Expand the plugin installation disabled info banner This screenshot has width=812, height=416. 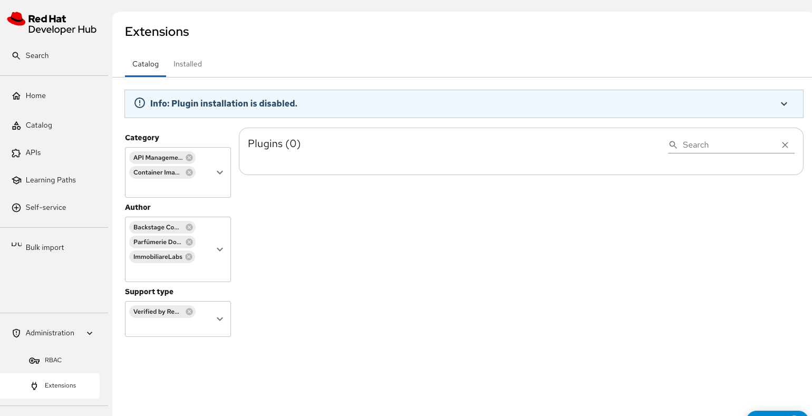[784, 104]
